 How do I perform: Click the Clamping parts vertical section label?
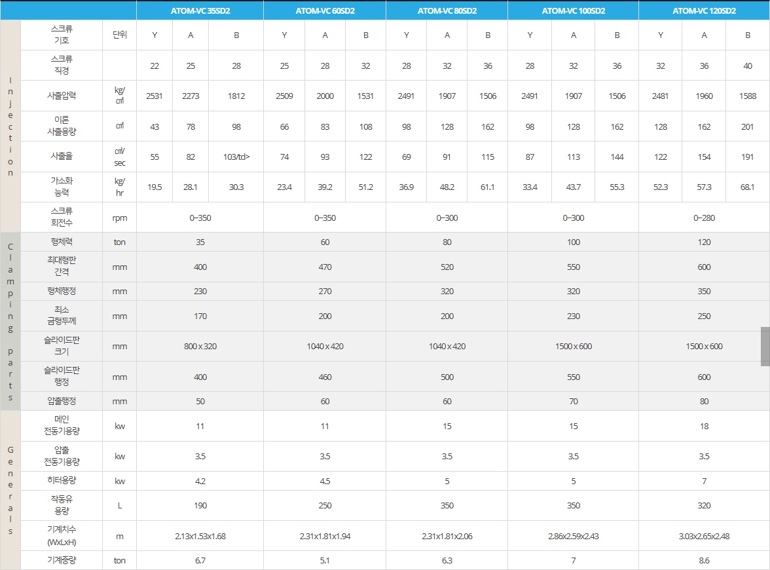click(x=10, y=322)
